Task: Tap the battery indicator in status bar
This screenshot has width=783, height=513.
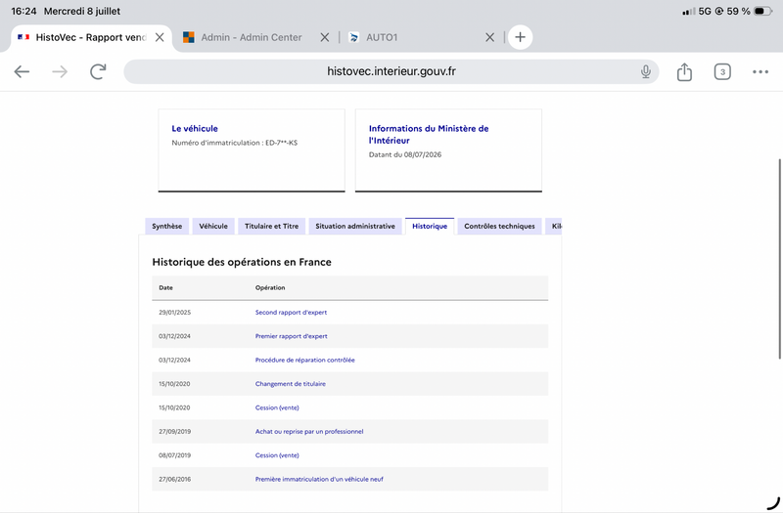Action: [762, 11]
